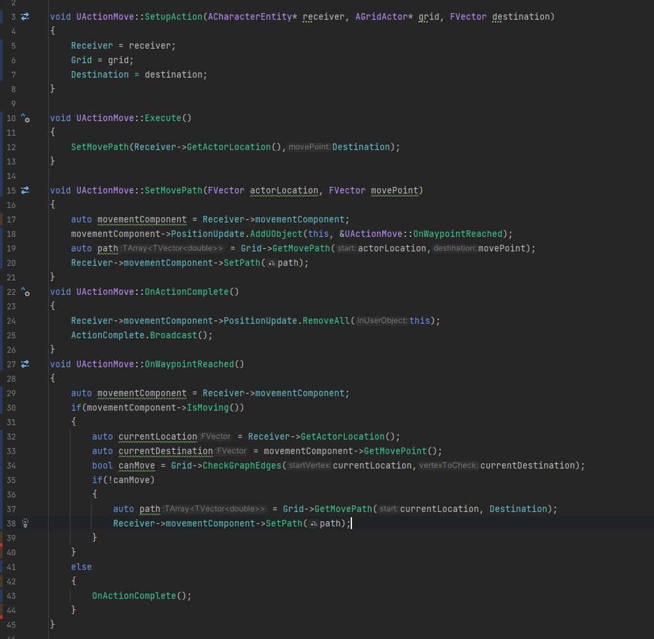654x639 pixels.
Task: Click GetMovePoint on line 33
Action: coord(395,451)
